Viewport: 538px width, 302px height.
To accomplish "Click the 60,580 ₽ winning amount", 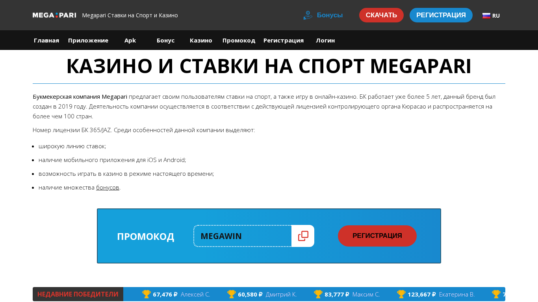I will (x=250, y=294).
